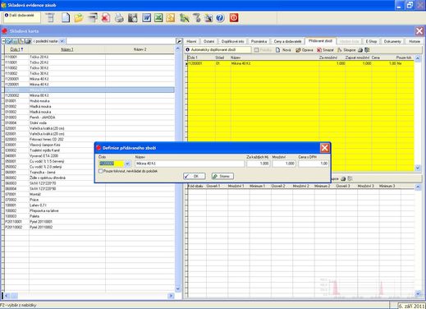The image size is (426, 309).
Task: Click the filter funnel toolbar icon
Action: (196, 18)
